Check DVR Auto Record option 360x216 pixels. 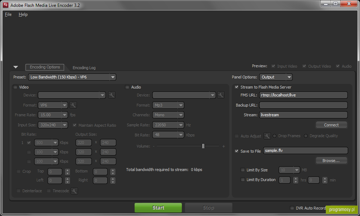tap(292, 208)
